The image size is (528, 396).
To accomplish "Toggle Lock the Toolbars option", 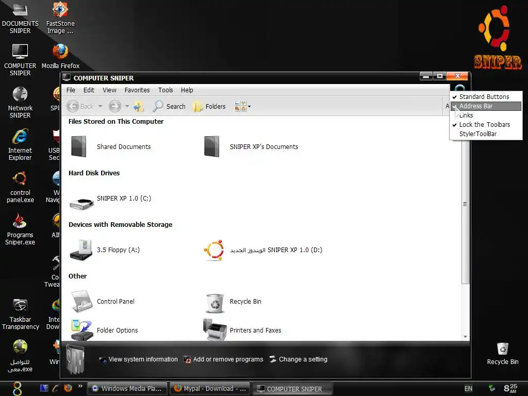I will tap(486, 125).
